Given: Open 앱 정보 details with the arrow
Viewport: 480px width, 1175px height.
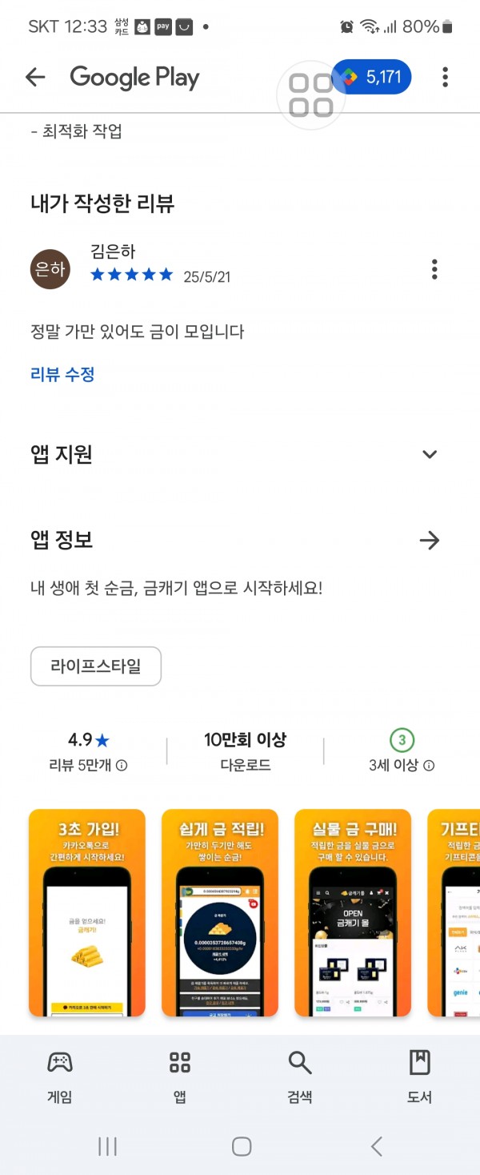Looking at the screenshot, I should point(430,541).
